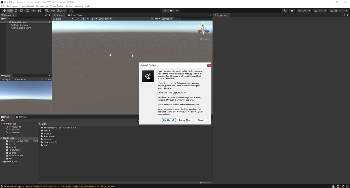Select the Move tool

point(10,11)
